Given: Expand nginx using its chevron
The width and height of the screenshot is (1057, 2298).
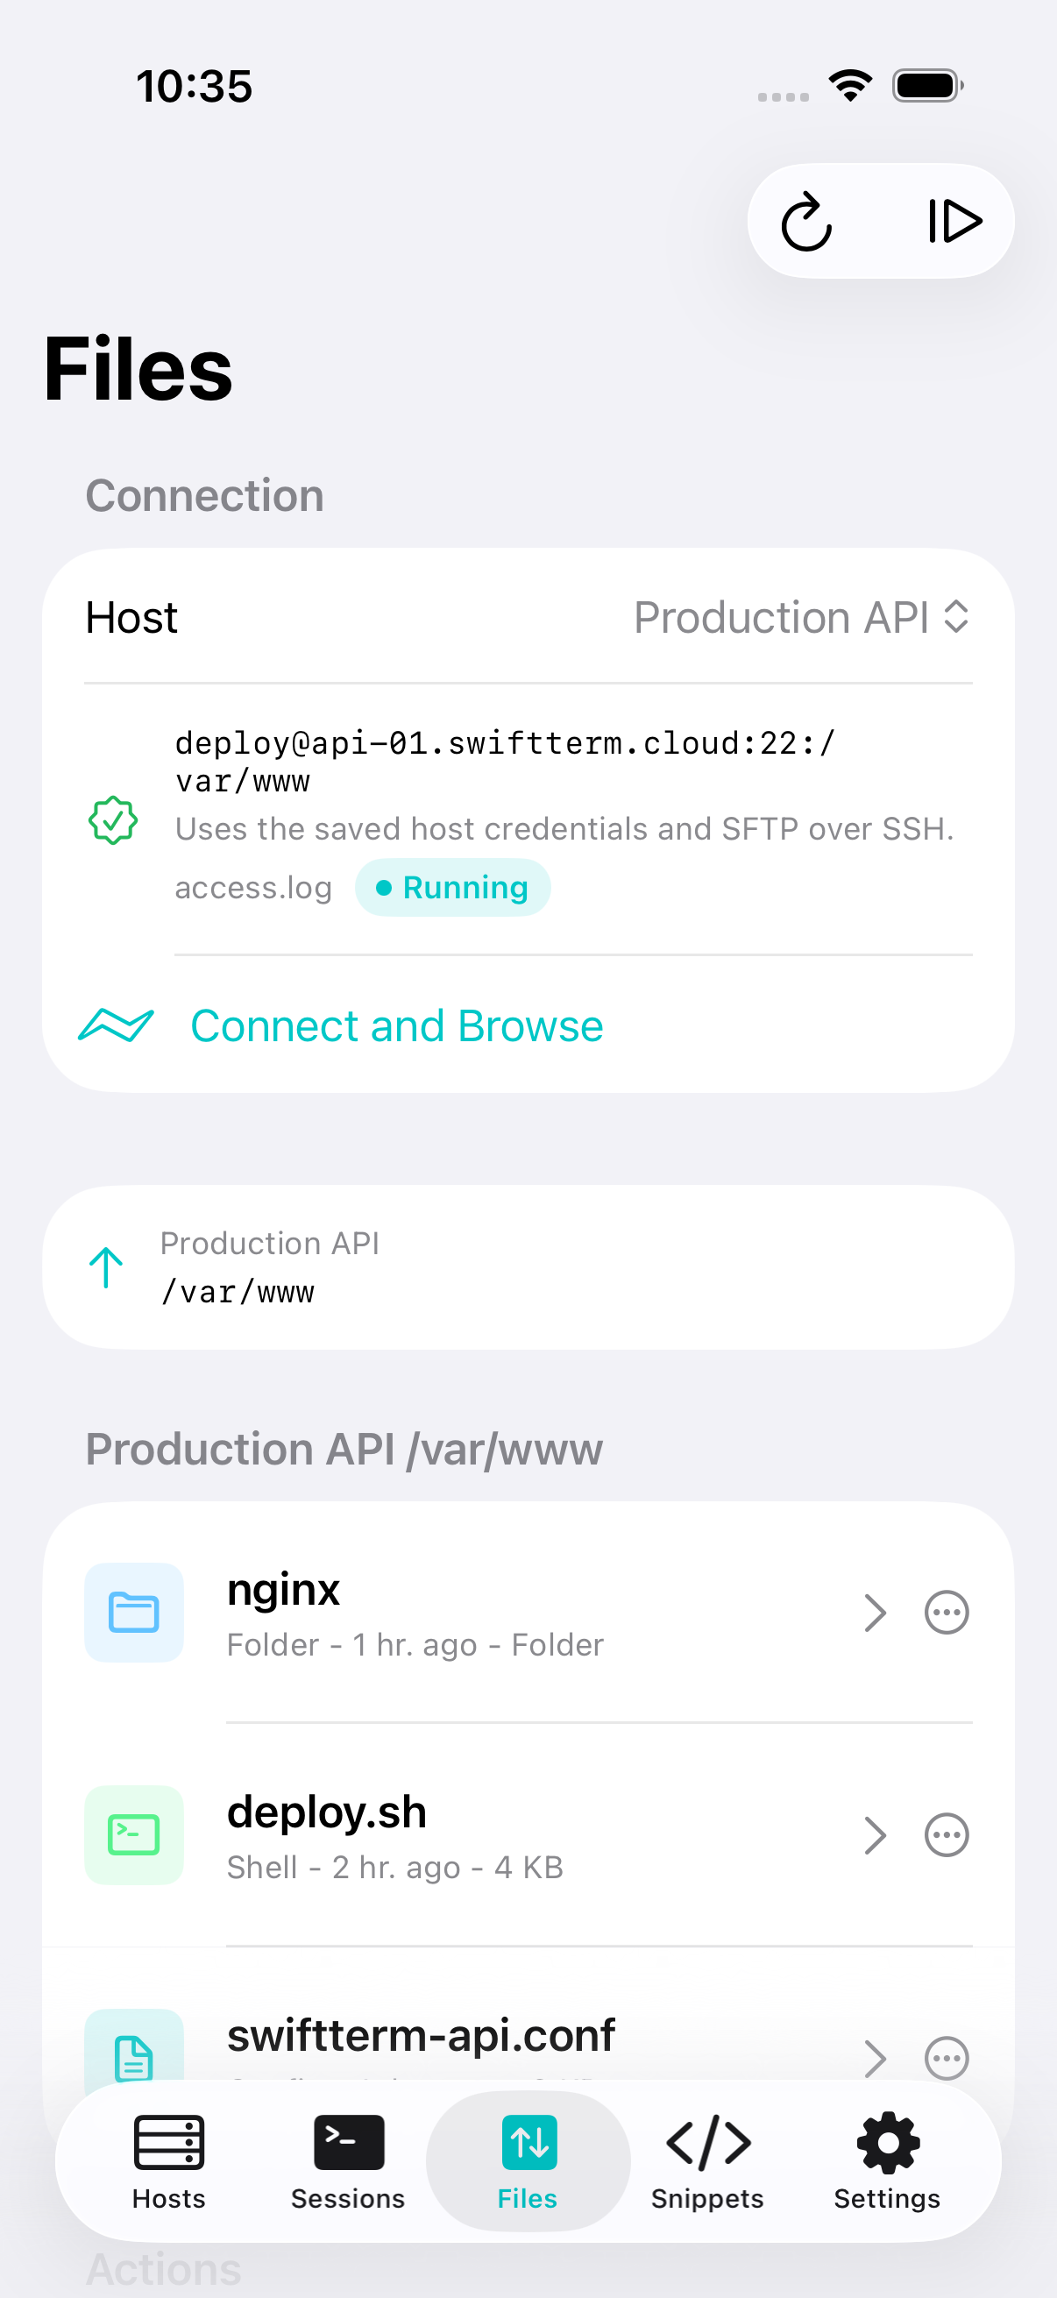Looking at the screenshot, I should point(875,1613).
